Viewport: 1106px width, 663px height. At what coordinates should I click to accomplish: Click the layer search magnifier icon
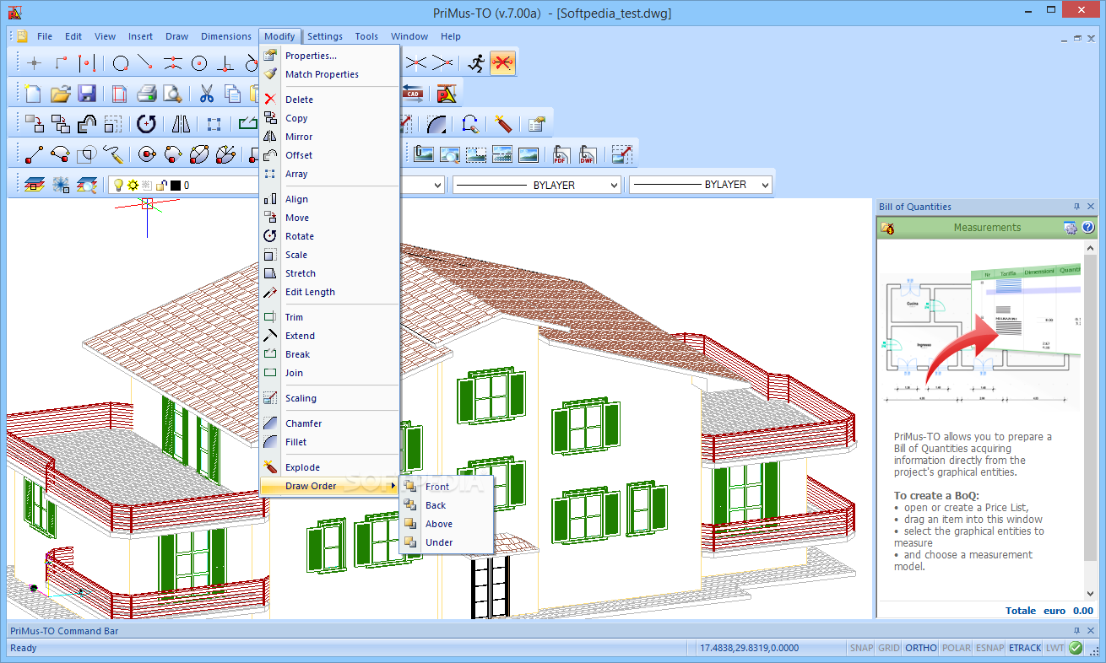point(87,185)
